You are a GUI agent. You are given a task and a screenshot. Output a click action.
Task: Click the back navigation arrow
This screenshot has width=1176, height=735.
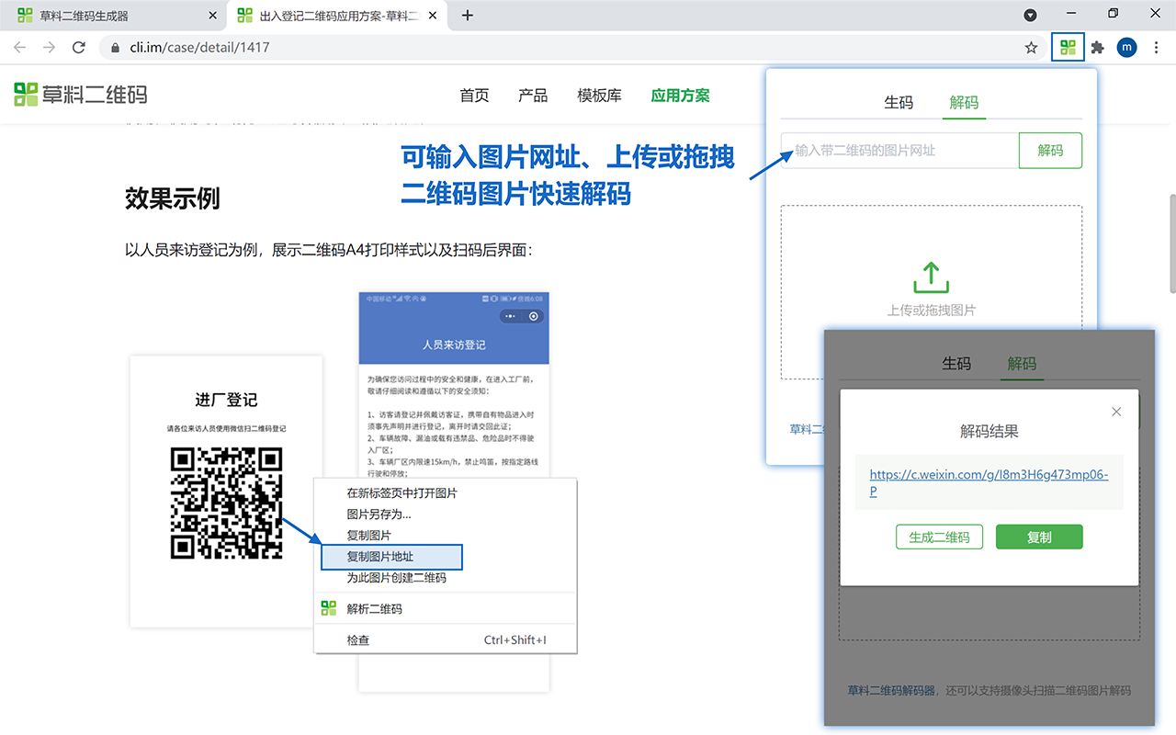pyautogui.click(x=18, y=47)
